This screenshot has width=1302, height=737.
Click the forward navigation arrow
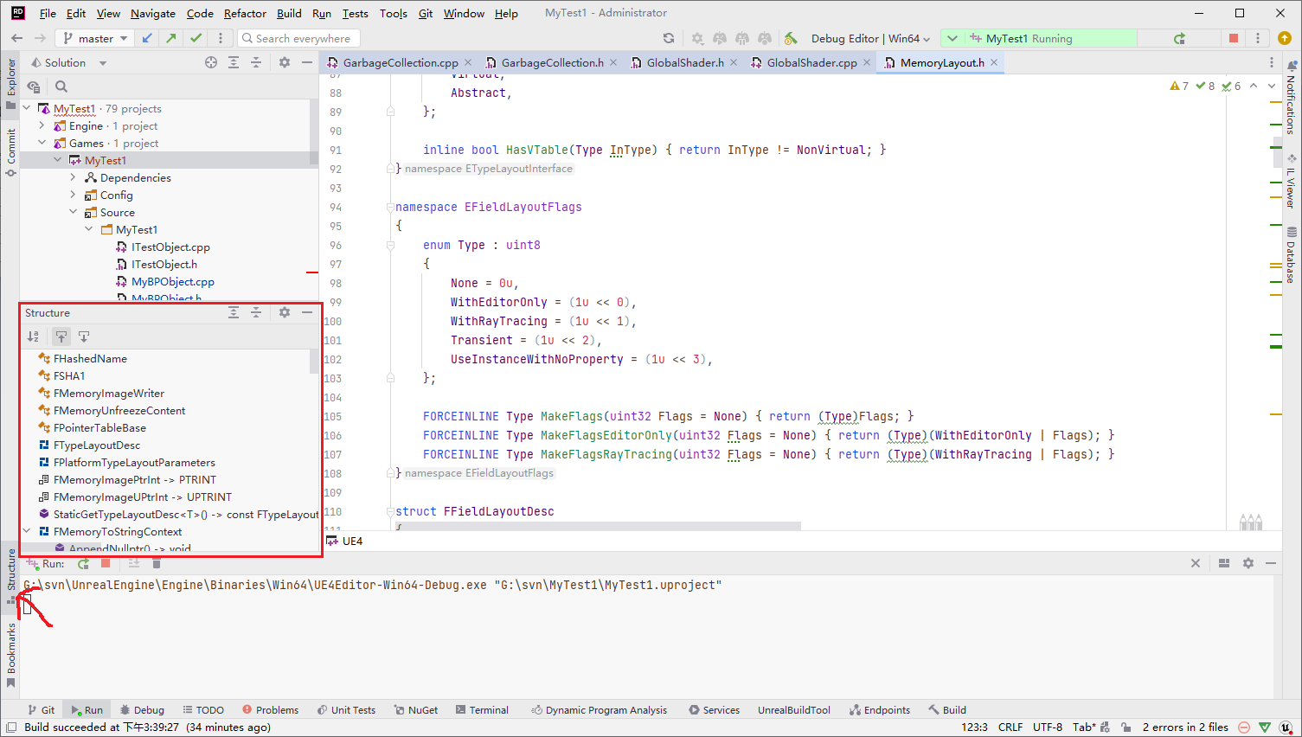[x=40, y=38]
